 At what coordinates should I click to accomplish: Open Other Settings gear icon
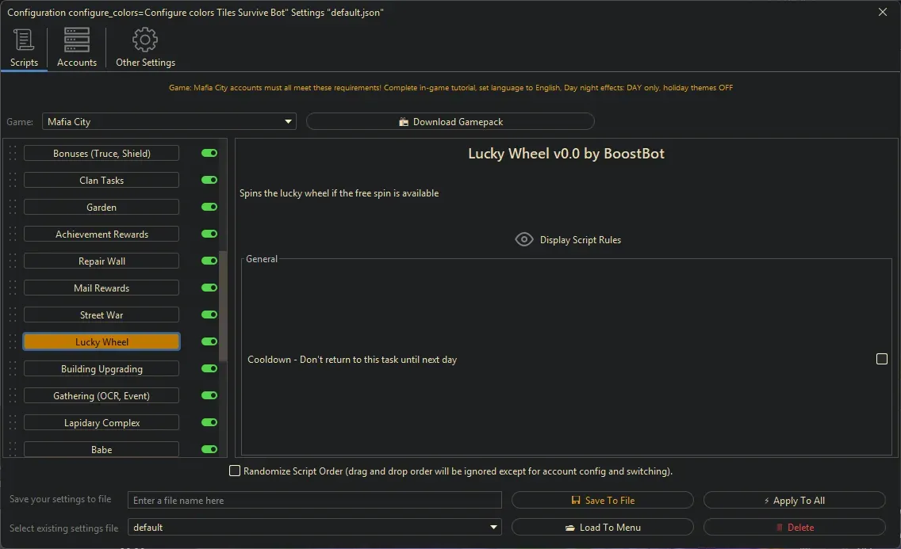point(145,40)
